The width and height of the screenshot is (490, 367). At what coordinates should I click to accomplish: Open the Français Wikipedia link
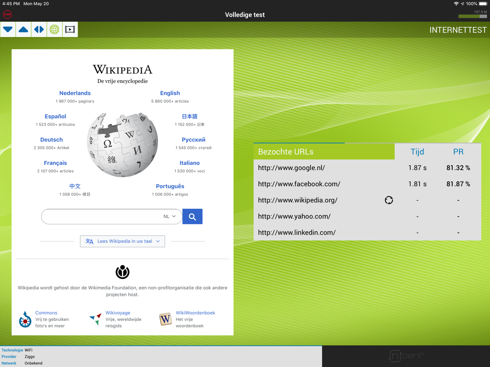pyautogui.click(x=55, y=163)
